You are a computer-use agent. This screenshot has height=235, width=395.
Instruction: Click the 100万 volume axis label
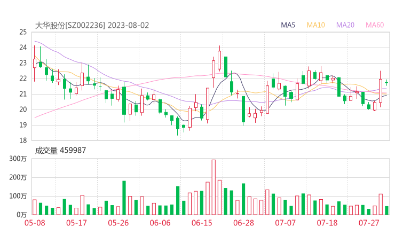click(x=18, y=196)
